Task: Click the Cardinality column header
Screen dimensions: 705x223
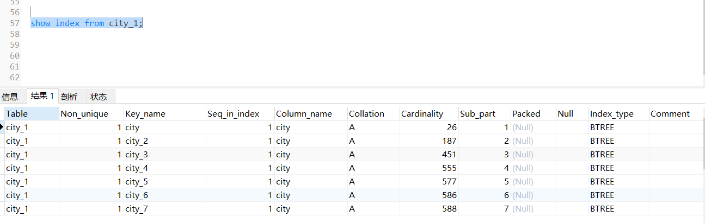Action: [x=428, y=113]
